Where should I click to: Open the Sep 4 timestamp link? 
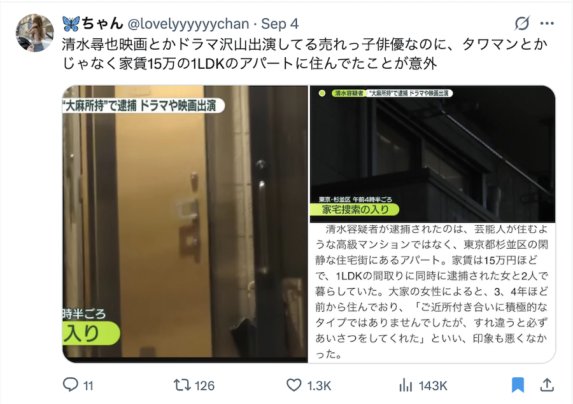coord(280,24)
